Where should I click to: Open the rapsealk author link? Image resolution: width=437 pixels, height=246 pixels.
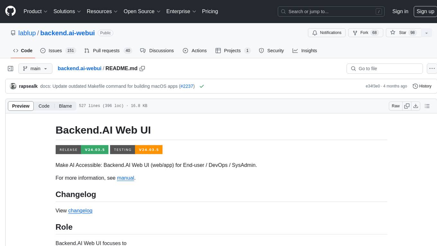(x=28, y=86)
